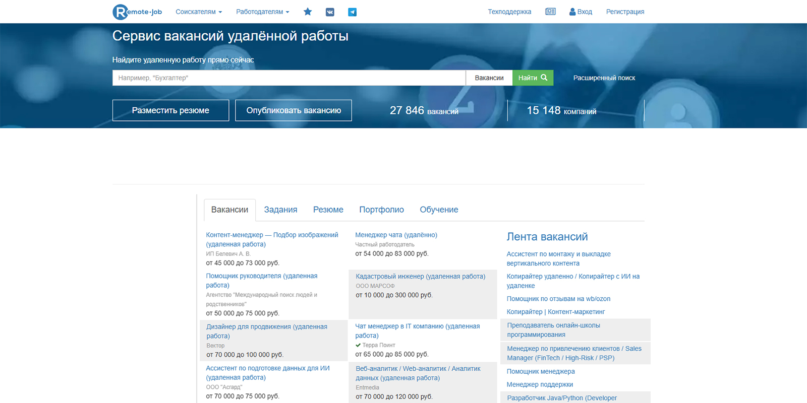The image size is (807, 403).
Task: Open Ассистент по подготовке данных для ИИ vacancy
Action: tap(268, 373)
